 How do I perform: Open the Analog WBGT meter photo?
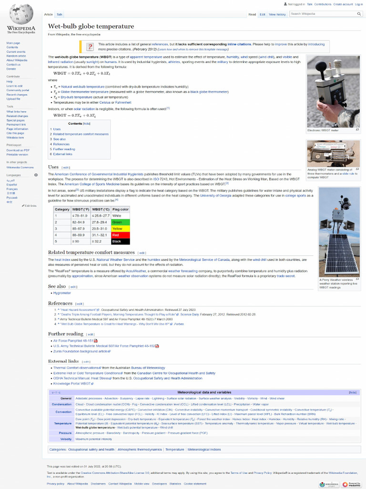click(x=333, y=154)
